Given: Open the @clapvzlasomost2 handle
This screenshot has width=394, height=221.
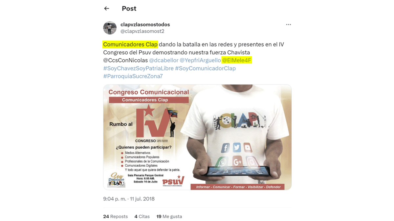Looking at the screenshot, I should pyautogui.click(x=142, y=31).
